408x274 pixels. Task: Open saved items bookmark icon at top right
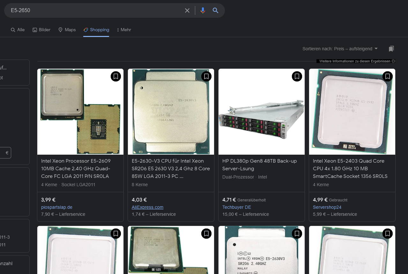(391, 49)
